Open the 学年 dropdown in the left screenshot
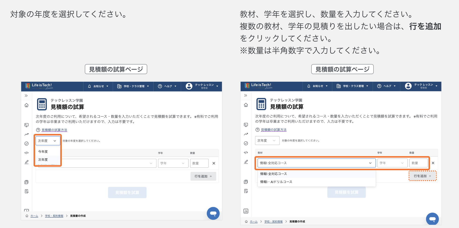The height and width of the screenshot is (228, 459). tap(173, 163)
